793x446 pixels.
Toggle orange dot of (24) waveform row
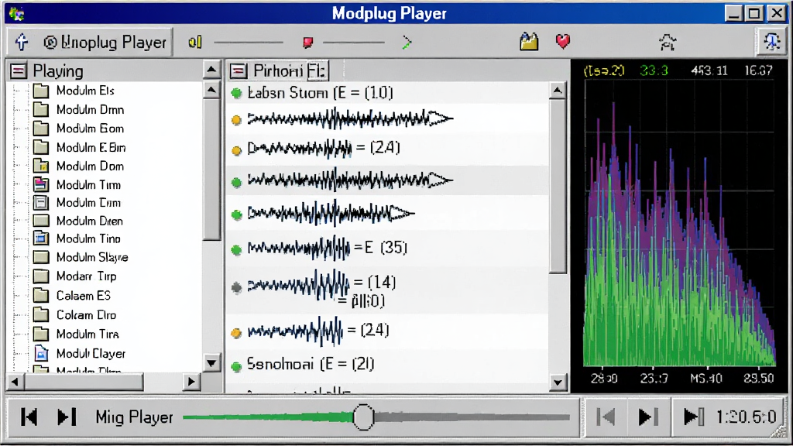click(236, 150)
